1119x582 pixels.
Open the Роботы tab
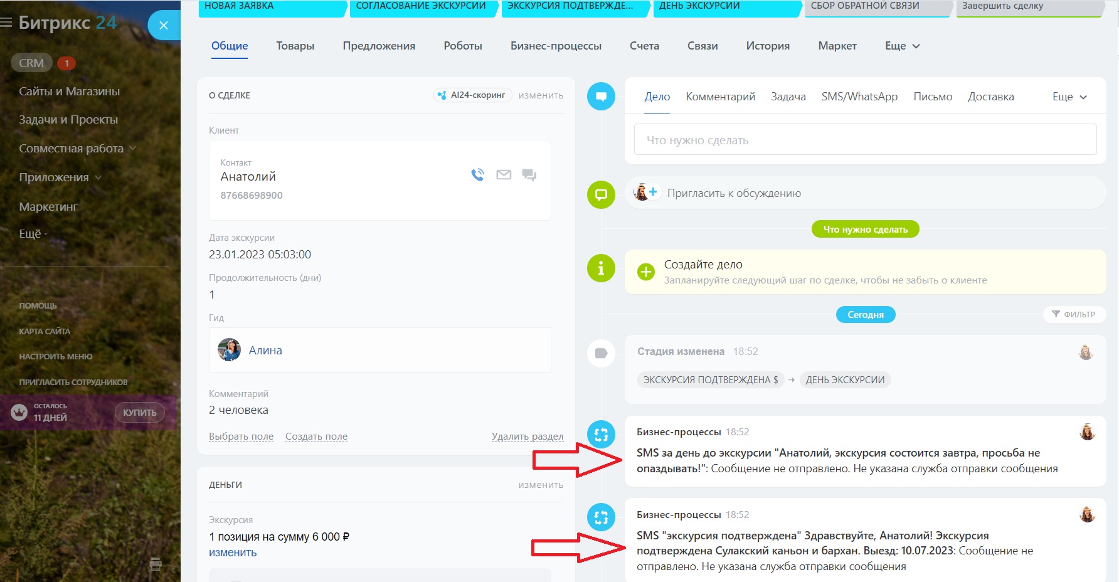pyautogui.click(x=463, y=46)
